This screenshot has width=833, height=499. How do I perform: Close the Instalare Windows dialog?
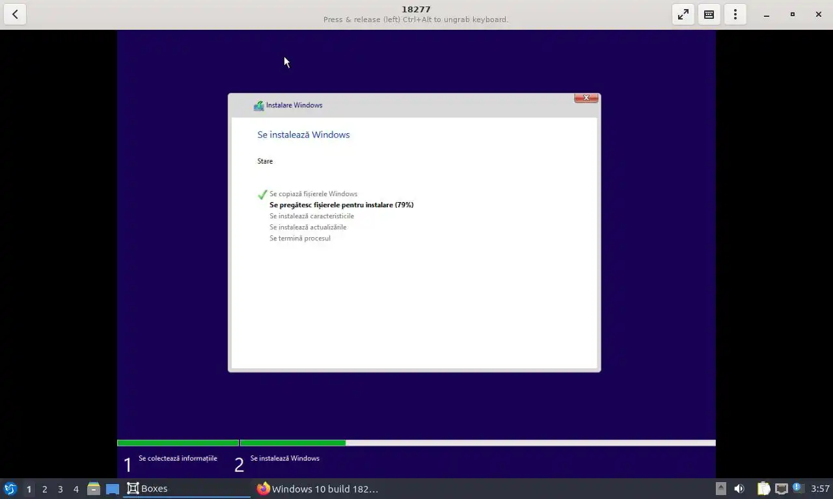coord(586,98)
